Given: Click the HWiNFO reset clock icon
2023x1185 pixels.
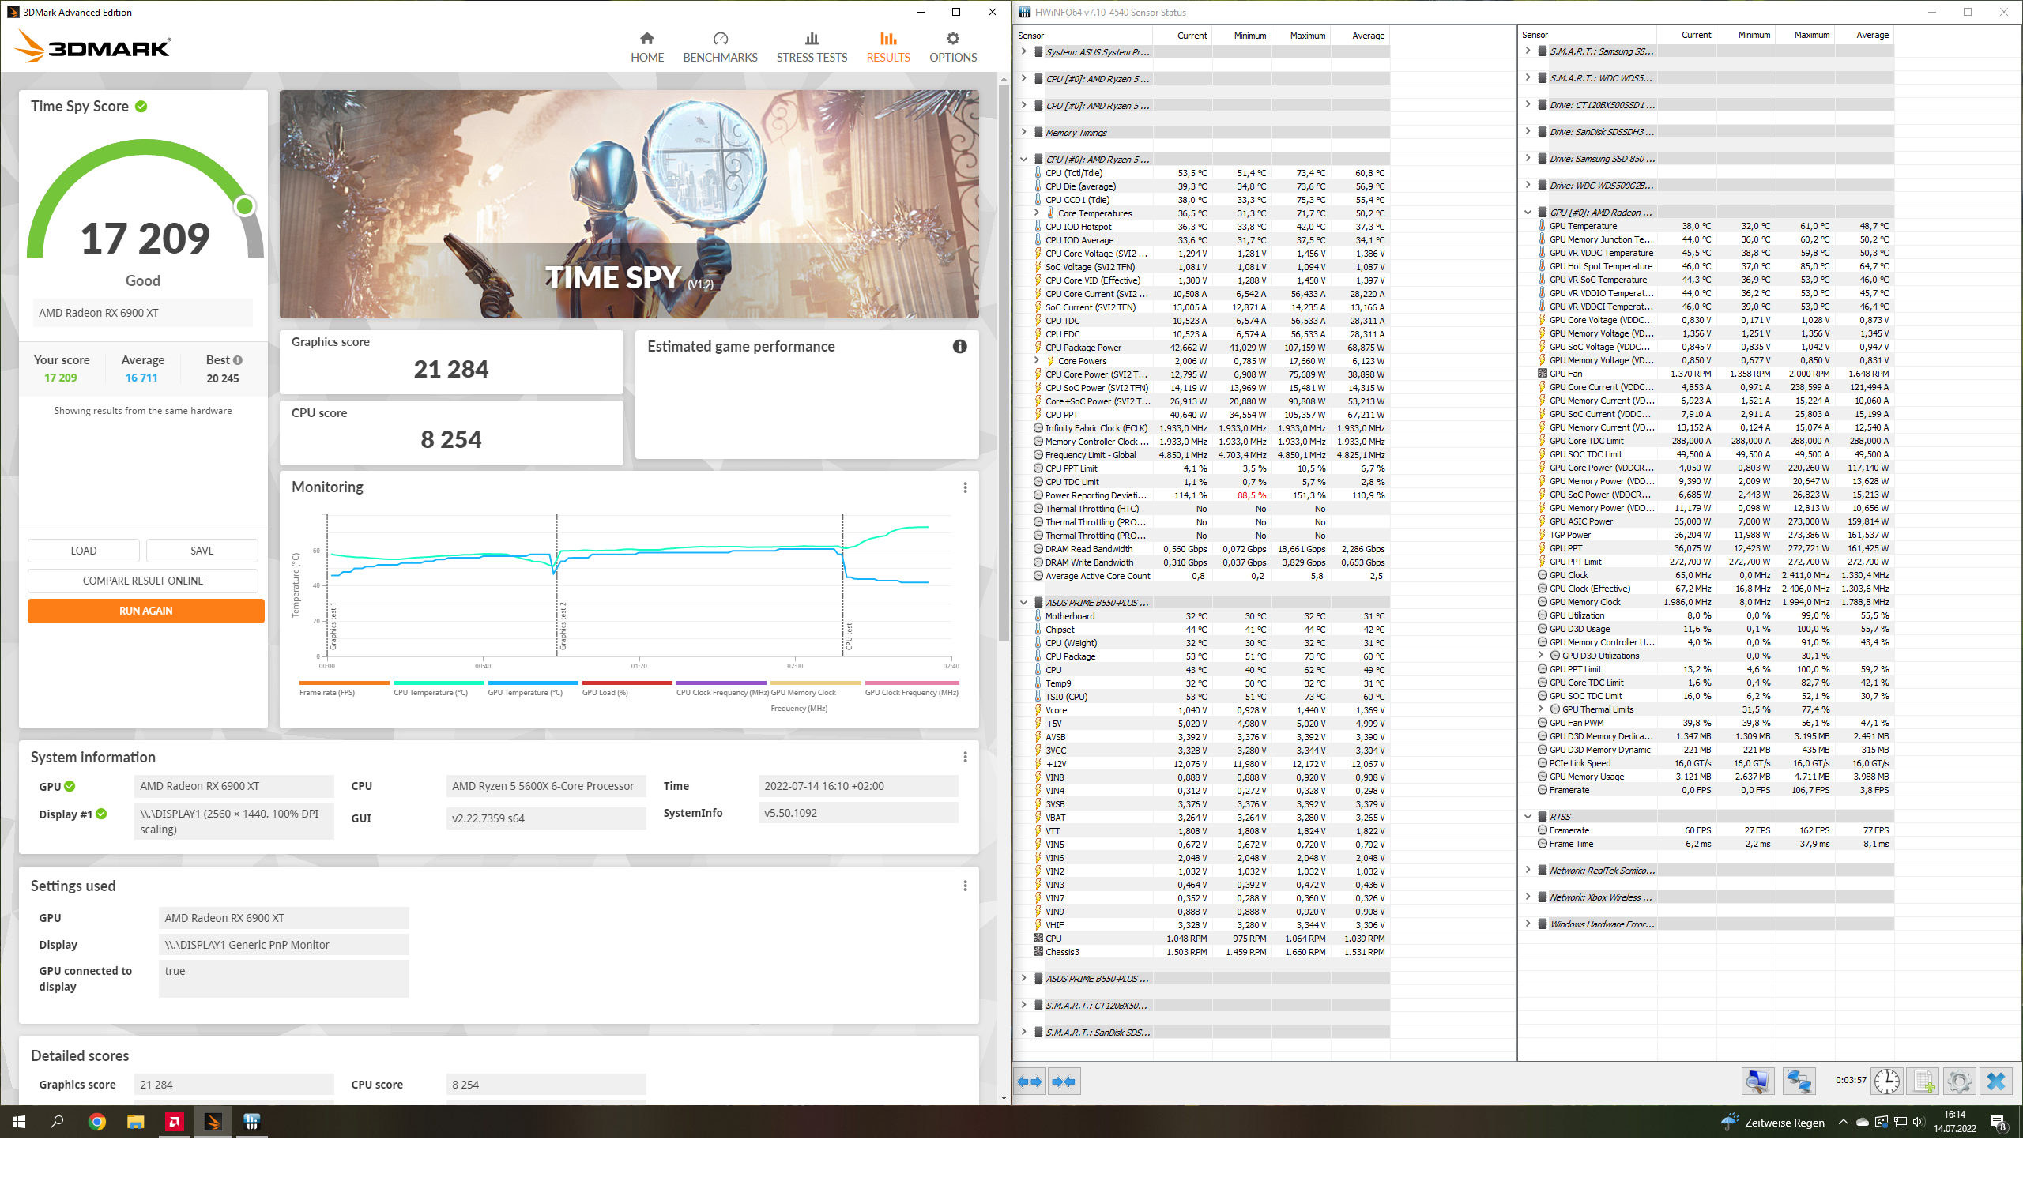Looking at the screenshot, I should click(x=1885, y=1081).
